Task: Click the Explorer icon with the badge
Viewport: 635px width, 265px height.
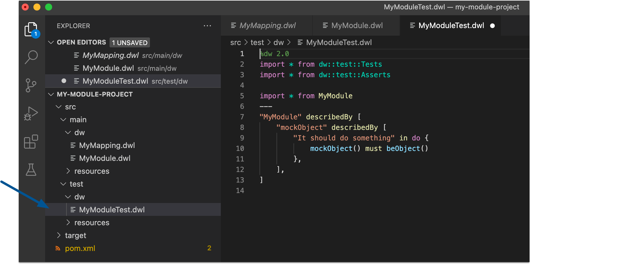Action: click(x=31, y=29)
